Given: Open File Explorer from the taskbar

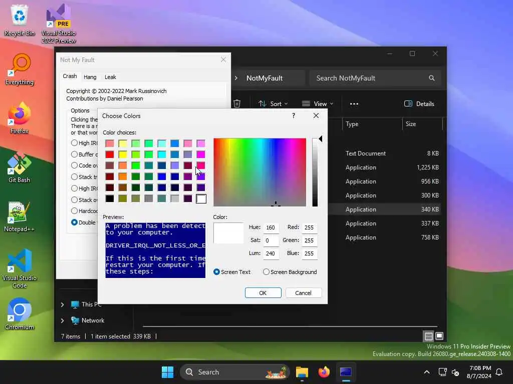Looking at the screenshot, I should coord(302,372).
